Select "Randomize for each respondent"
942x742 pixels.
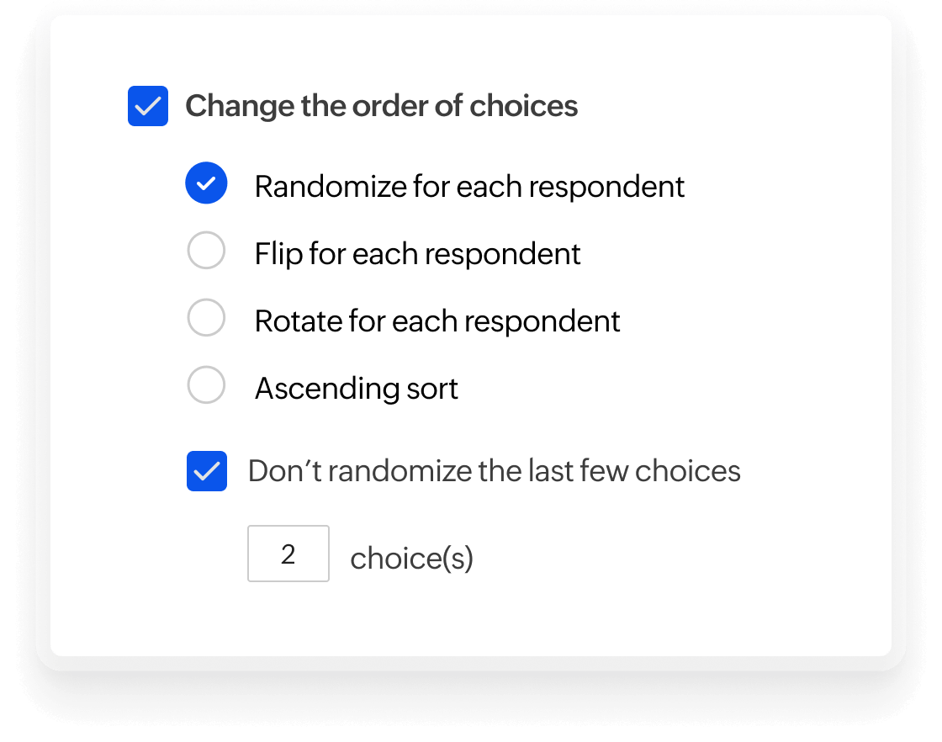coord(206,183)
